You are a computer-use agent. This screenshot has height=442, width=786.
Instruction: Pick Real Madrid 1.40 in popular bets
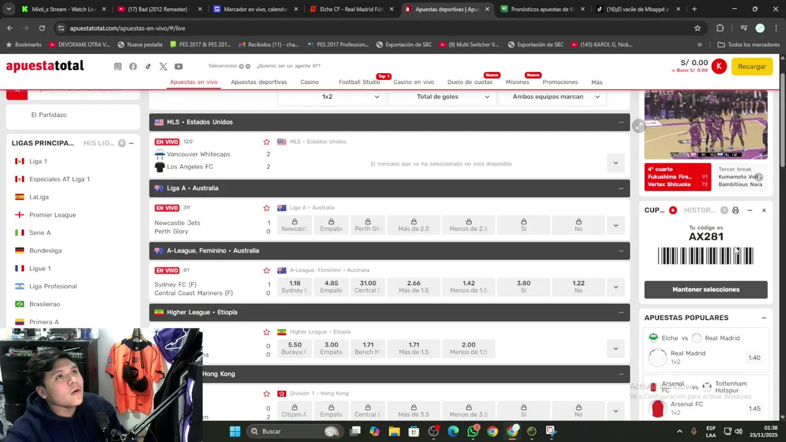pos(754,358)
